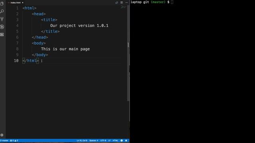This screenshot has width=255, height=143.
Task: Click the open changes icon in editor toolbar
Action: (117, 3)
